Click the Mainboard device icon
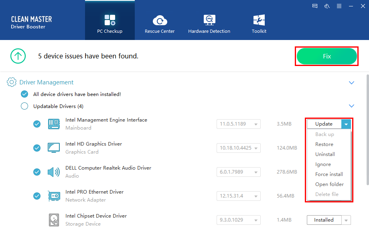Screen dimensions: 369x232 click(54, 124)
